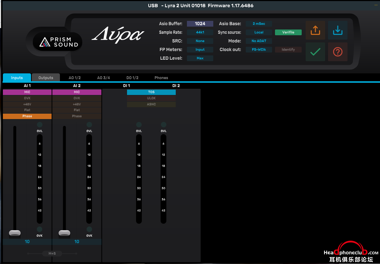The height and width of the screenshot is (264, 380).
Task: Toggle AI 2 Flat filter
Action: pos(77,110)
